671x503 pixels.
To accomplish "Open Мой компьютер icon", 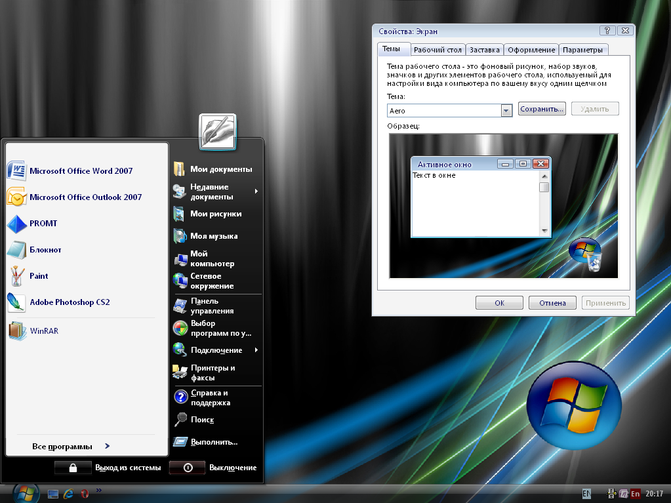I will (x=180, y=259).
